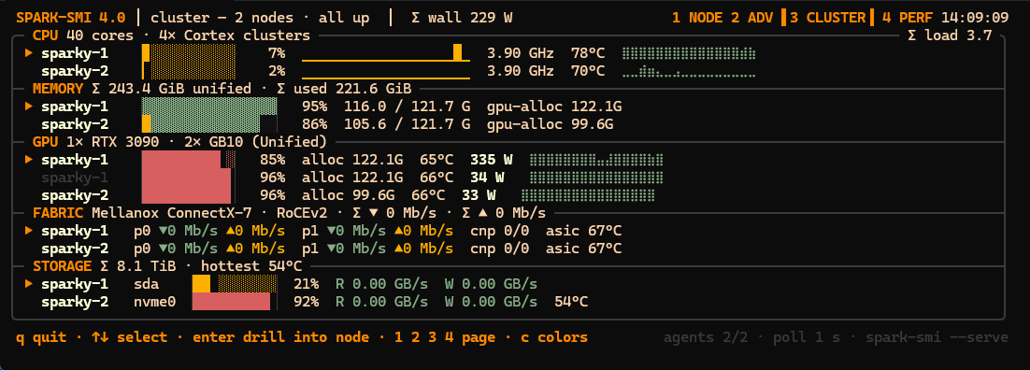Screen dimensions: 1030x370
Task: Click the CPU section header
Action: pos(171,36)
